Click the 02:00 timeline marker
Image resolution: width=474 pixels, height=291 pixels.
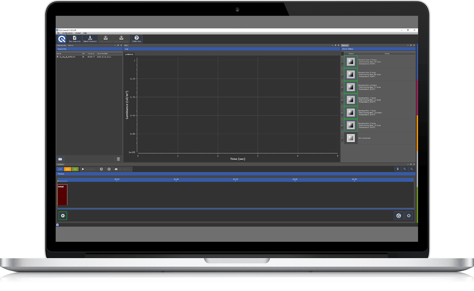click(x=295, y=180)
